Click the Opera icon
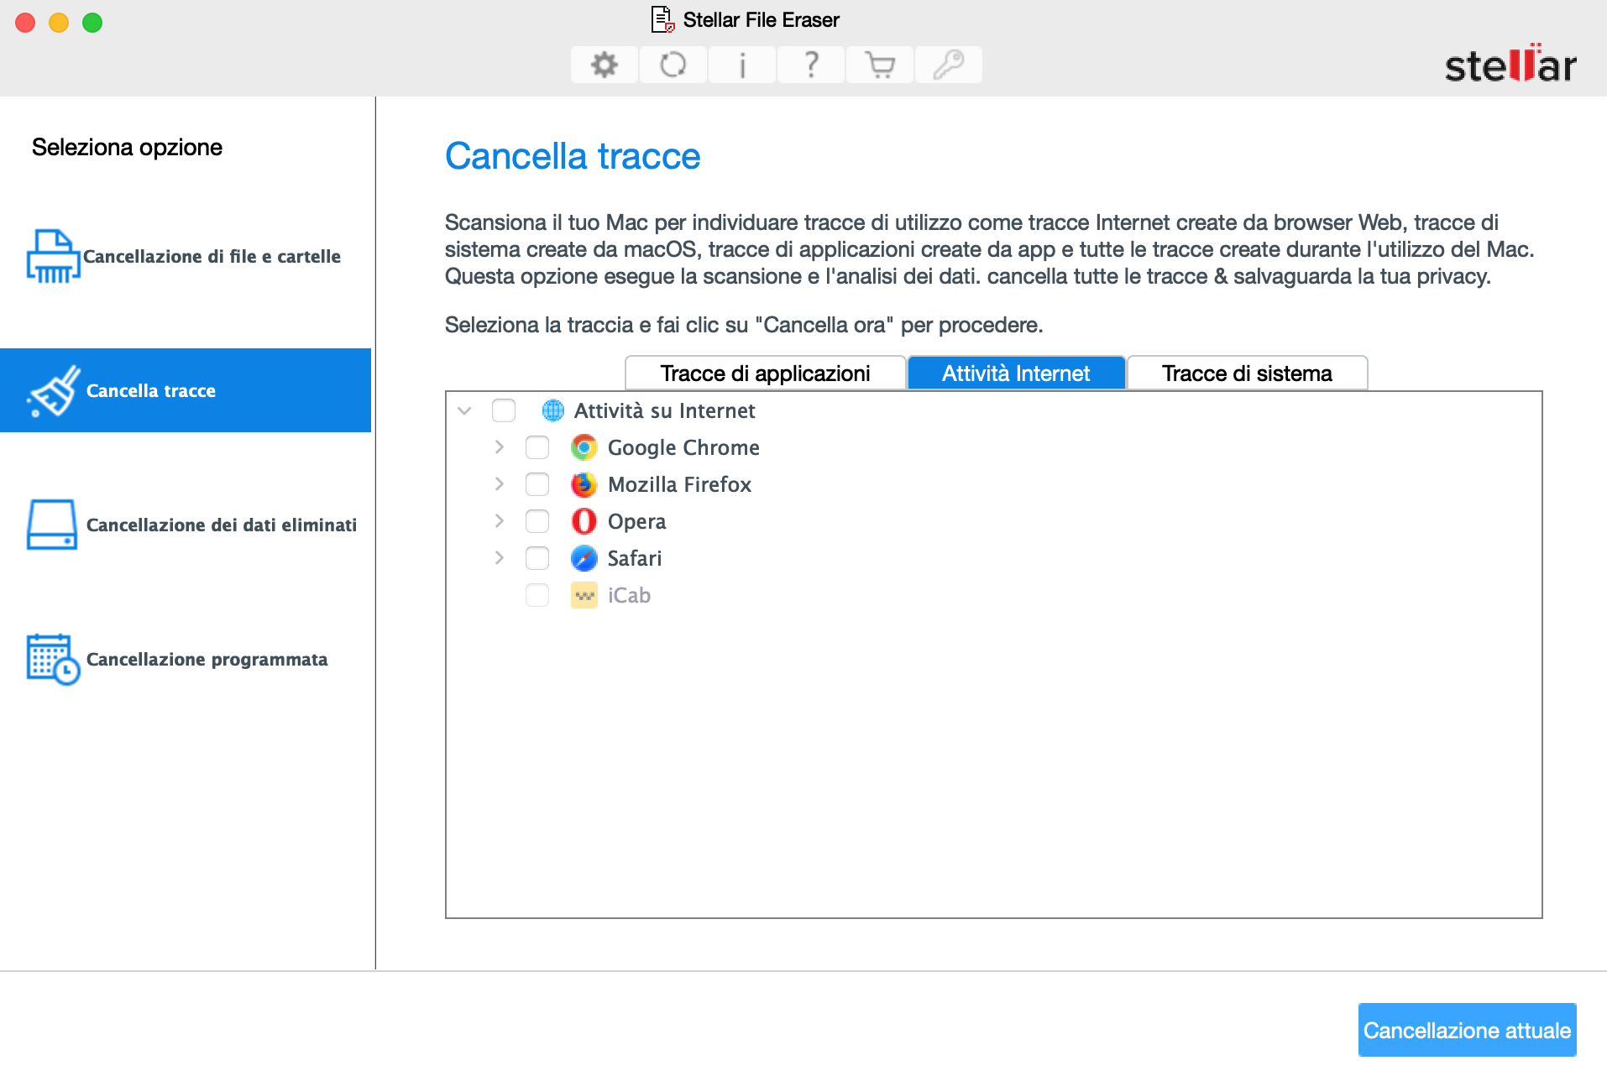The width and height of the screenshot is (1607, 1076). 584,521
